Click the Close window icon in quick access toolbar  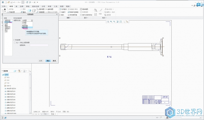[34, 2]
